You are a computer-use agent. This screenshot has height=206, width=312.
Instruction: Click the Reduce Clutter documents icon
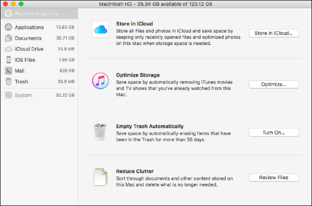pyautogui.click(x=100, y=177)
